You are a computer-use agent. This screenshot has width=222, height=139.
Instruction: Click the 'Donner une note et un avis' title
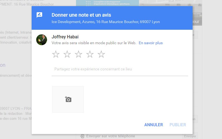[x=81, y=15]
